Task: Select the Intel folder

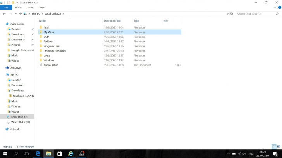Action: pyautogui.click(x=110, y=27)
